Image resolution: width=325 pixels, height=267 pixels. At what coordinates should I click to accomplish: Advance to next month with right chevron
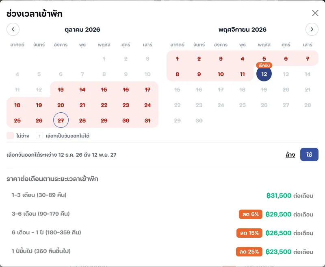pos(312,29)
